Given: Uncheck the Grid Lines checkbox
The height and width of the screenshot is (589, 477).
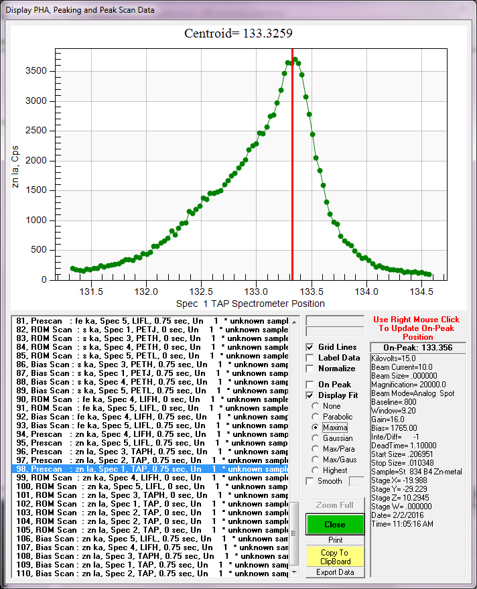Looking at the screenshot, I should point(310,347).
